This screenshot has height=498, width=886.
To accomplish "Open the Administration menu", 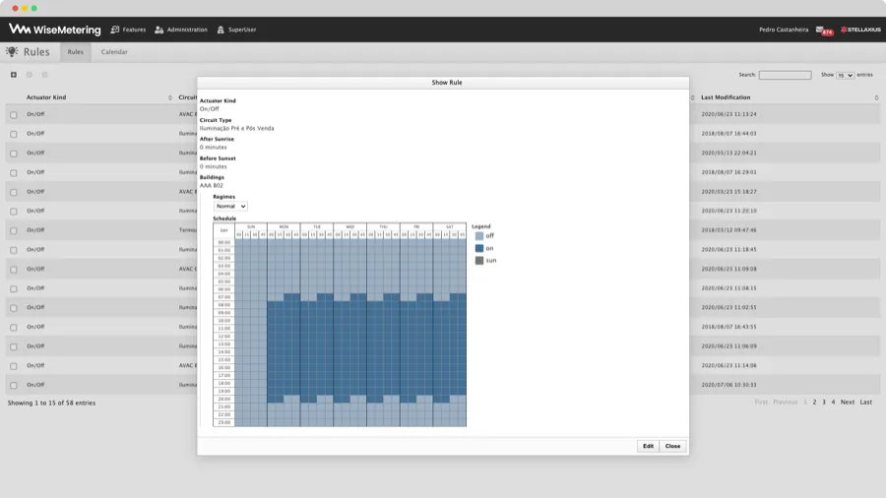I will point(181,30).
